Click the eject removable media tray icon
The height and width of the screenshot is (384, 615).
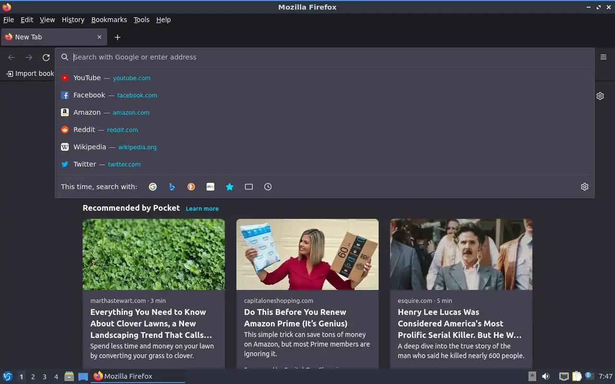tap(532, 376)
